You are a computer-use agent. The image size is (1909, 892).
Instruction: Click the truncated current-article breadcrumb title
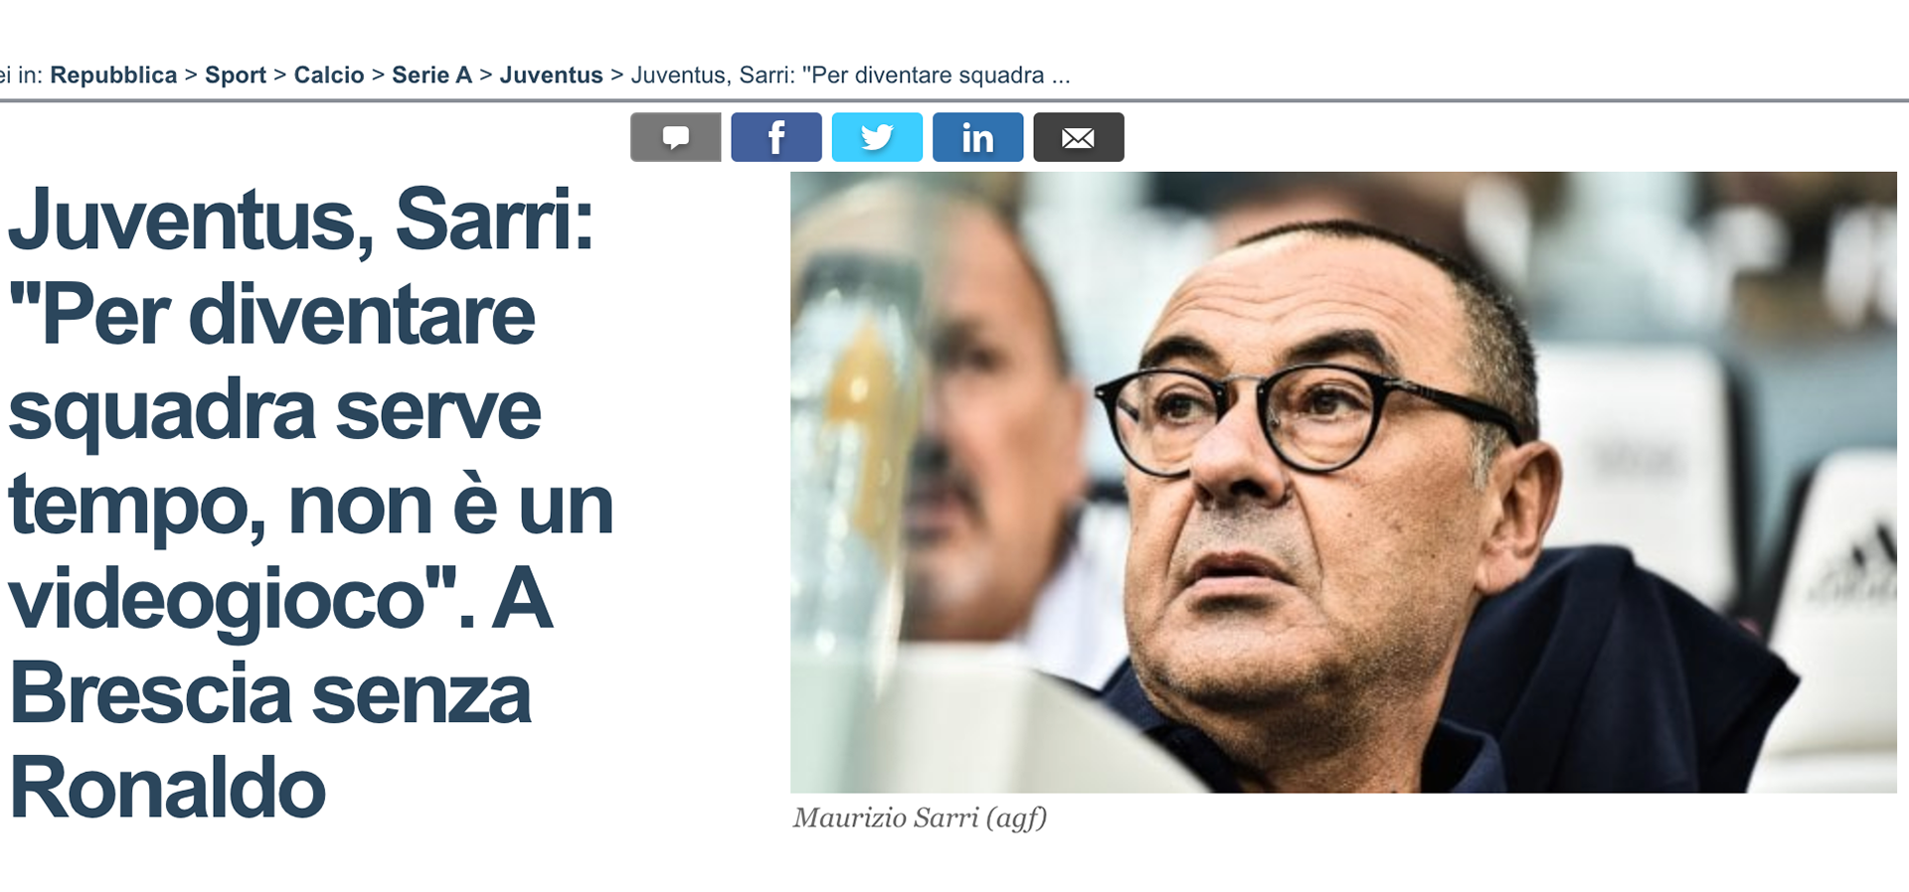pyautogui.click(x=850, y=75)
